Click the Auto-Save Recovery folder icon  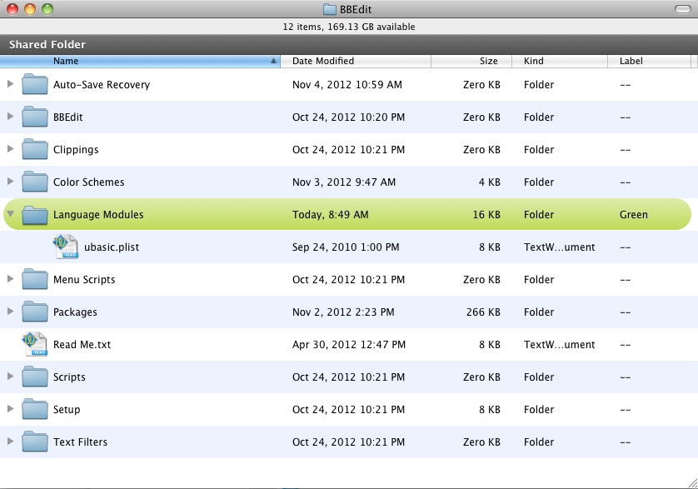35,84
